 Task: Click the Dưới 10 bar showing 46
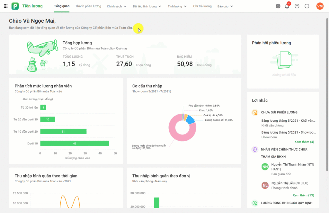pyautogui.click(x=75, y=143)
